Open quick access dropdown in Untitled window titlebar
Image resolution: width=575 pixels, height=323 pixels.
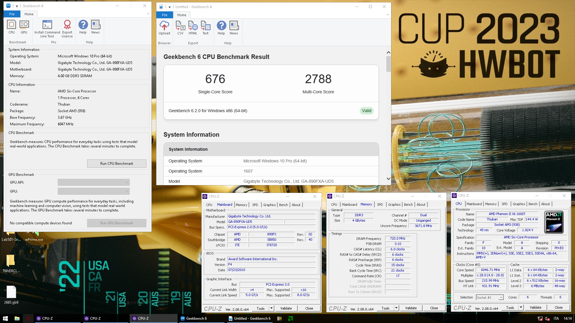[x=170, y=7]
